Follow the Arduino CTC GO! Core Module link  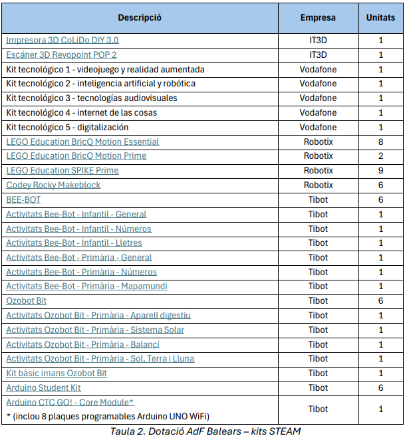coord(70,403)
